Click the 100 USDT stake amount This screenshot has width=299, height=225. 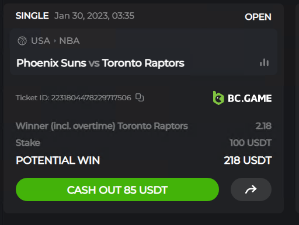251,143
